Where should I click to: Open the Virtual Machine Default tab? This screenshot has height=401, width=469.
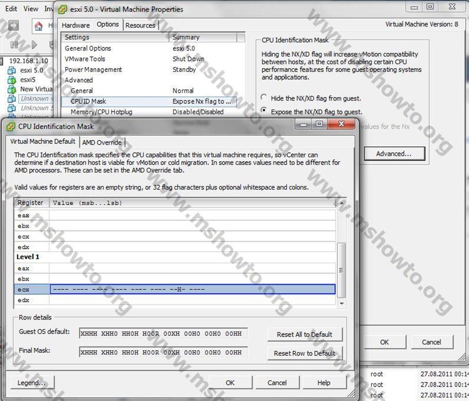pyautogui.click(x=43, y=141)
